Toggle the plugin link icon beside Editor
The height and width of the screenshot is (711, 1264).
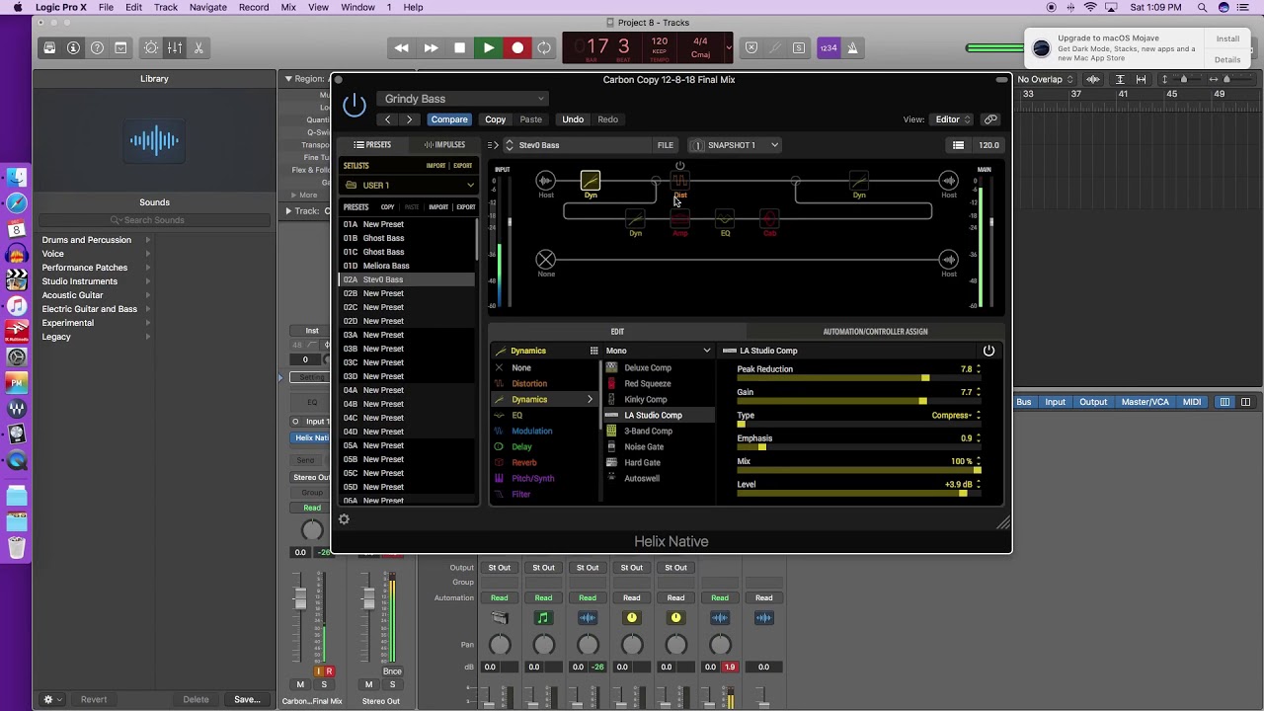point(990,119)
